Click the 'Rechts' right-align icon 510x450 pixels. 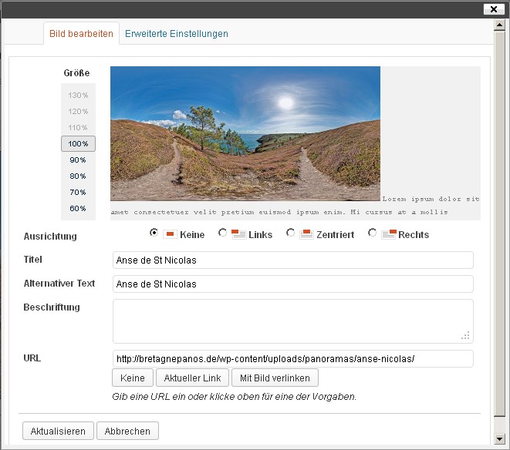pos(388,234)
